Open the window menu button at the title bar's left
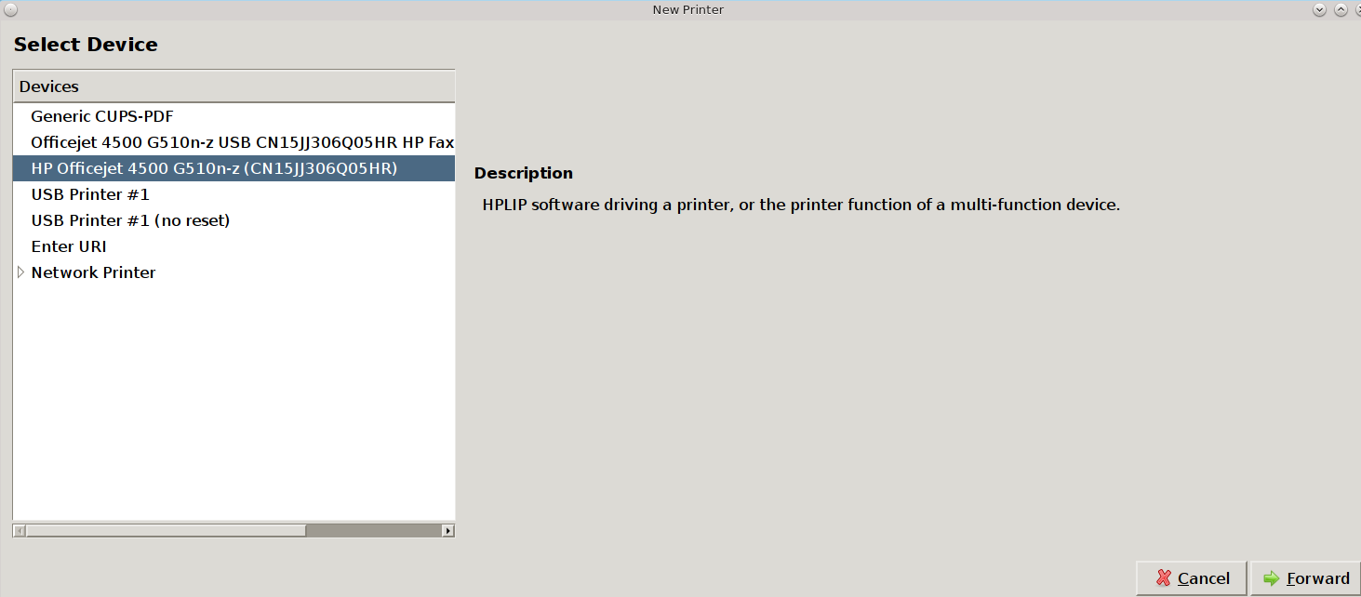Image resolution: width=1361 pixels, height=597 pixels. pyautogui.click(x=10, y=9)
